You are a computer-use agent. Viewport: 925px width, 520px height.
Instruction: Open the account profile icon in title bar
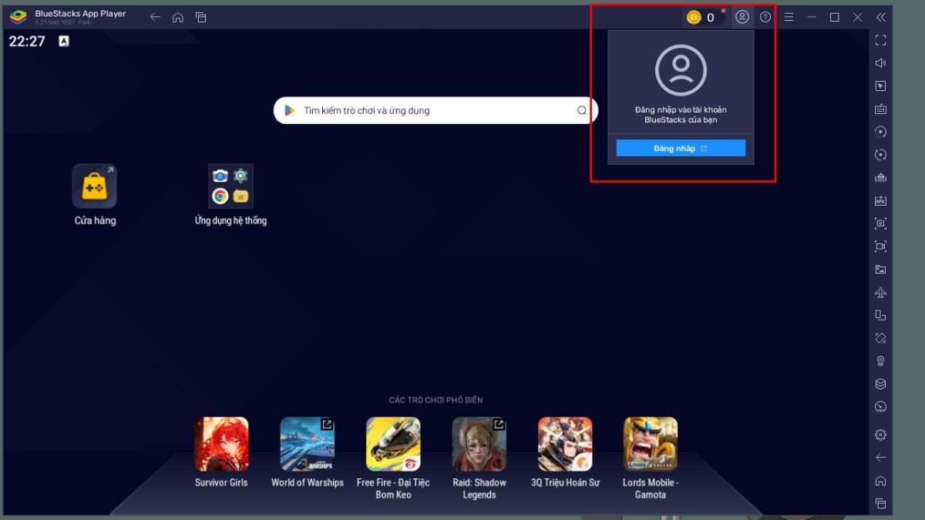[742, 17]
